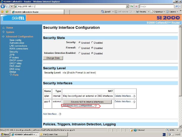Open the Status sidebar section
The width and height of the screenshot is (182, 137).
pos(9,28)
